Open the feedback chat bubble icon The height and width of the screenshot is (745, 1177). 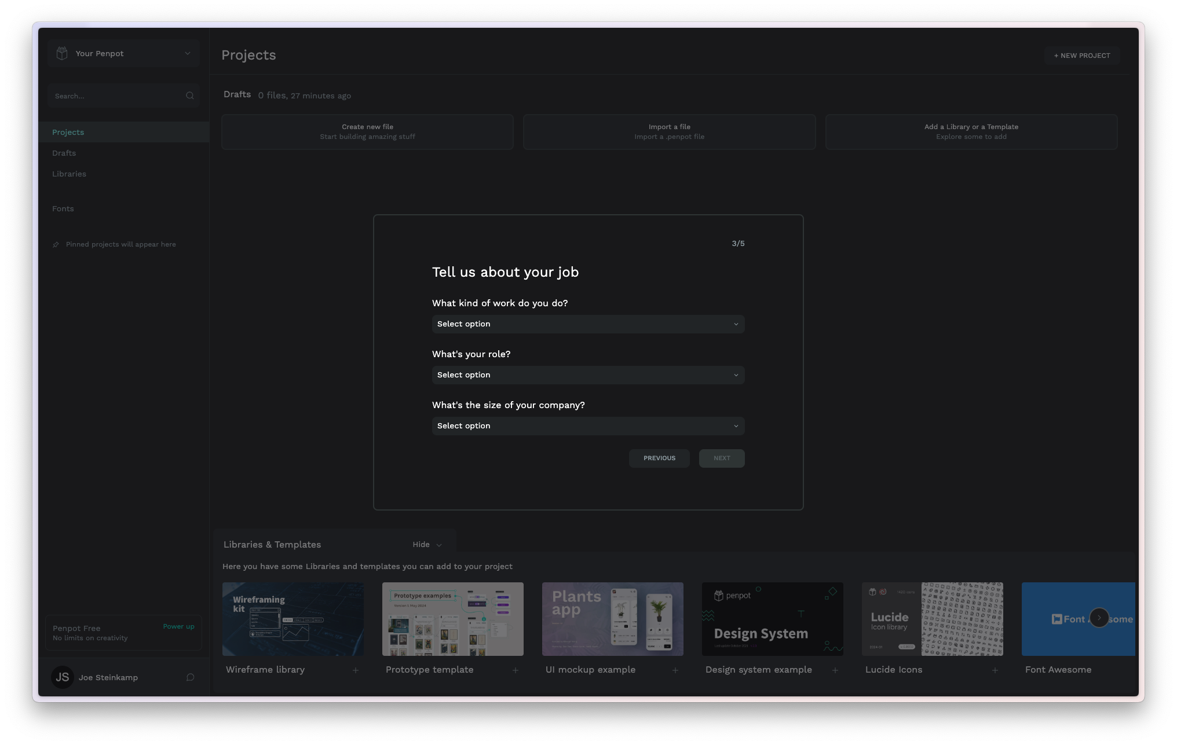190,677
